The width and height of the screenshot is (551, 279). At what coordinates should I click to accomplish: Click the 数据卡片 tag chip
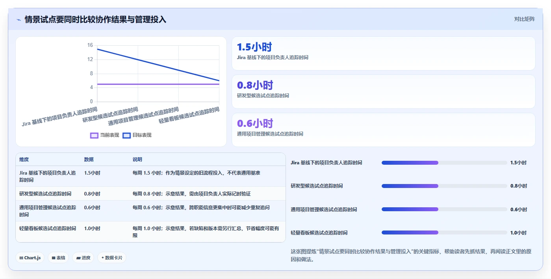[x=112, y=258]
